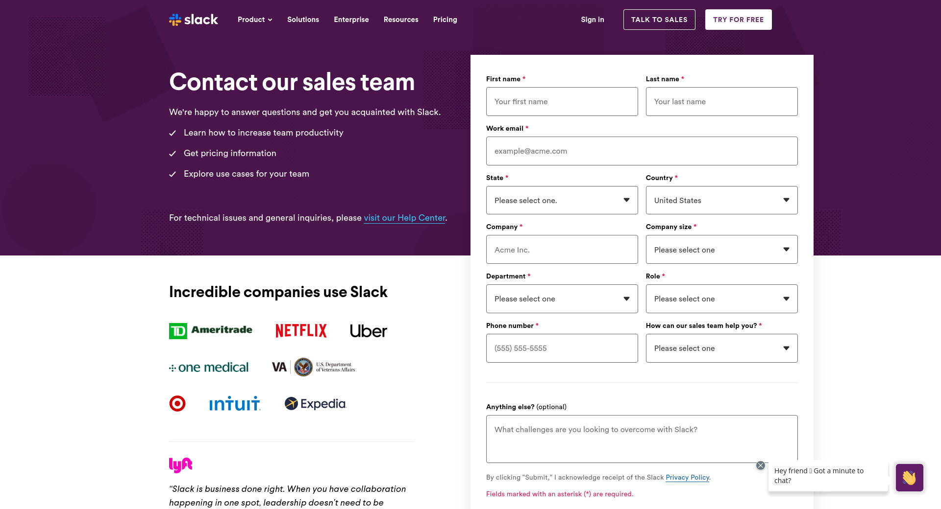Image resolution: width=941 pixels, height=509 pixels.
Task: Dismiss the chat popup with X icon
Action: tap(760, 465)
